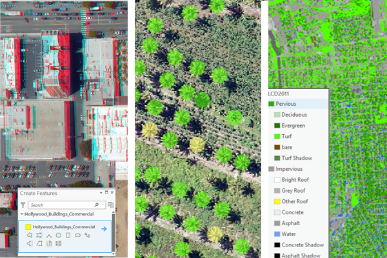Choose the Freehand construction tool
The width and height of the screenshot is (387, 258).
click(x=86, y=235)
